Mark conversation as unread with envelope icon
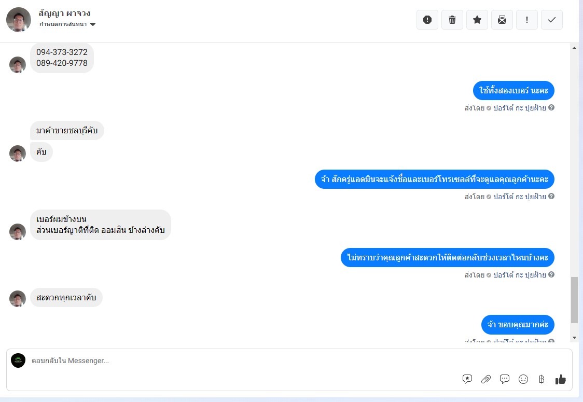 click(502, 20)
